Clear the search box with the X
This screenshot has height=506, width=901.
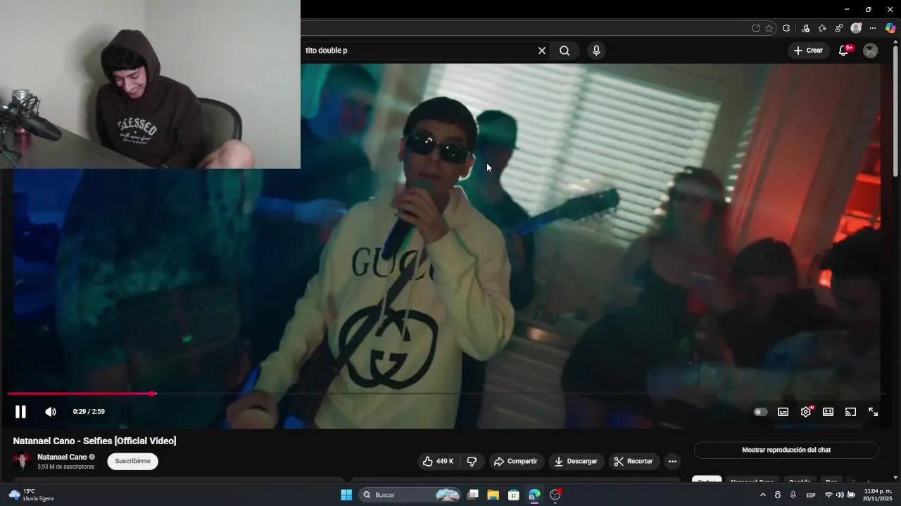click(x=542, y=51)
